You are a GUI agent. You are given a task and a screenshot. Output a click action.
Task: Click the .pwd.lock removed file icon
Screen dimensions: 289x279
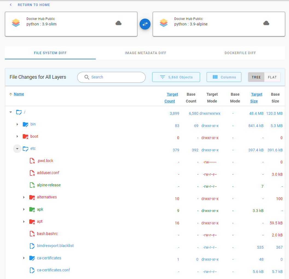32,161
